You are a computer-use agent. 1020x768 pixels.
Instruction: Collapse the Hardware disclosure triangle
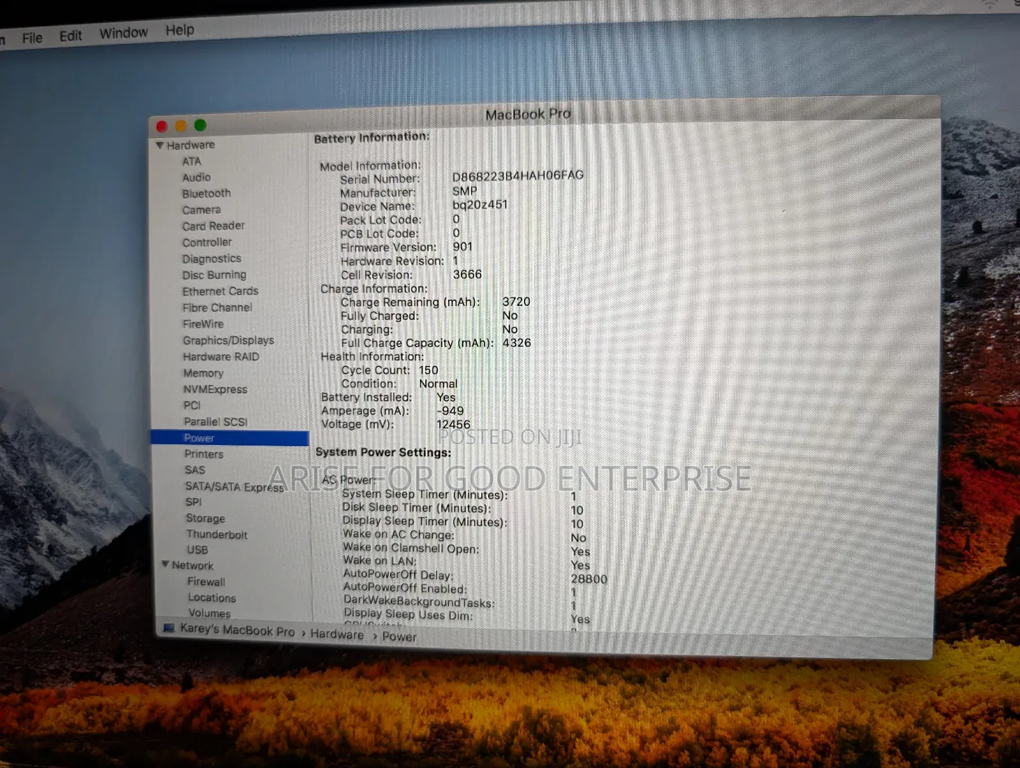point(159,145)
